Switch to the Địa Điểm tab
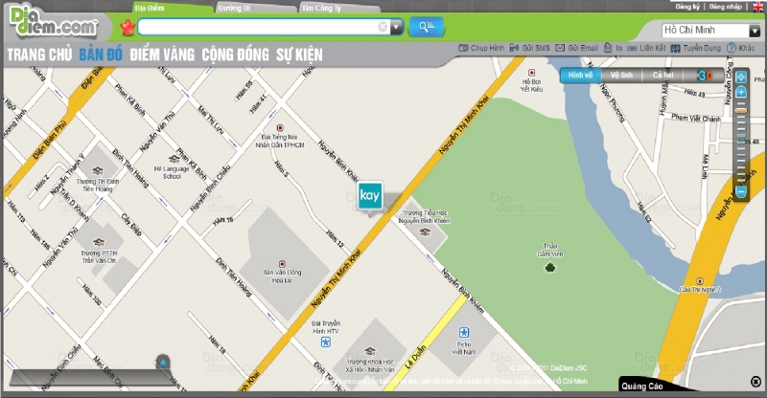This screenshot has width=767, height=398. tap(150, 8)
